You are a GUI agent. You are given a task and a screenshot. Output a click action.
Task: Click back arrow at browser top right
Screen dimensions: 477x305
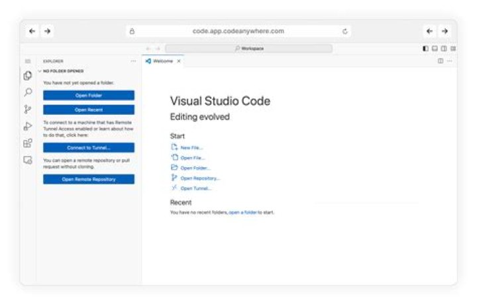tap(429, 31)
